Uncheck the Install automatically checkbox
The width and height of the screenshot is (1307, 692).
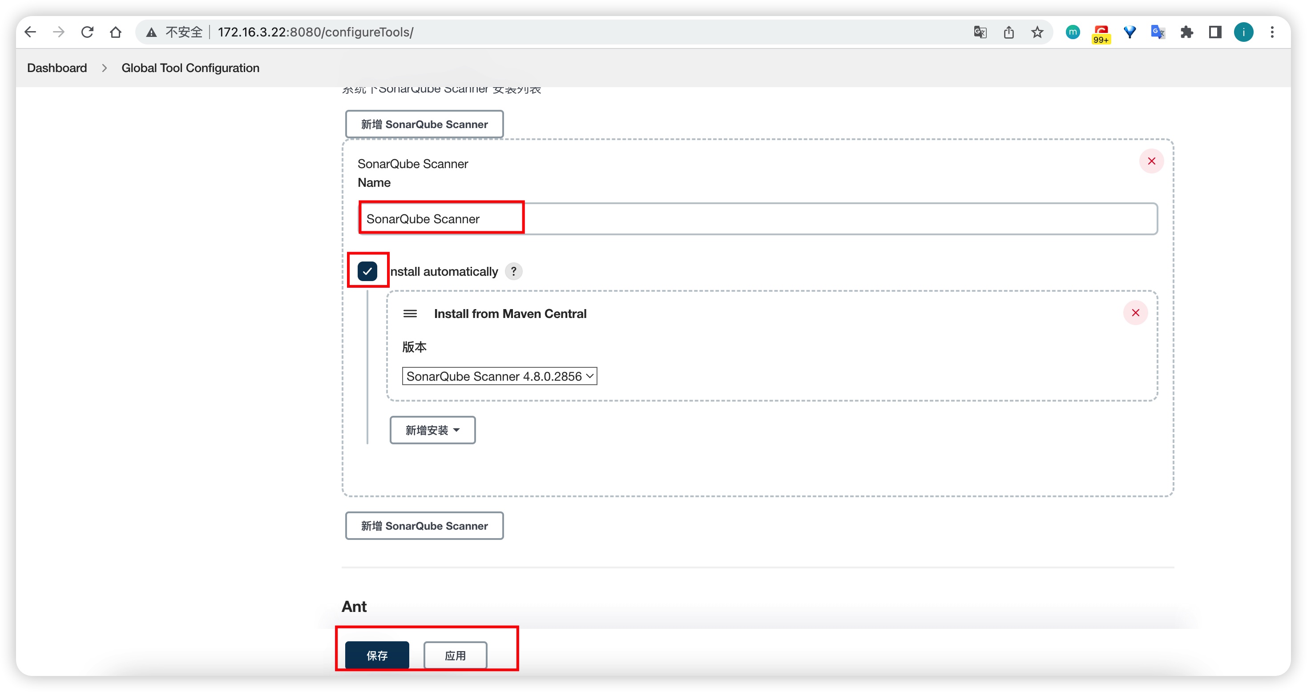coord(367,271)
